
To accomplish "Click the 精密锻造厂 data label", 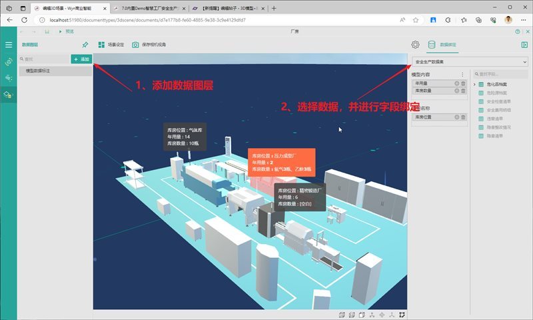I will (300, 197).
